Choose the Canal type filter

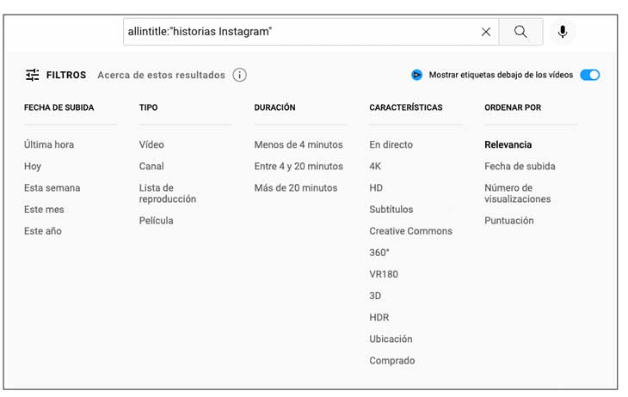click(151, 166)
